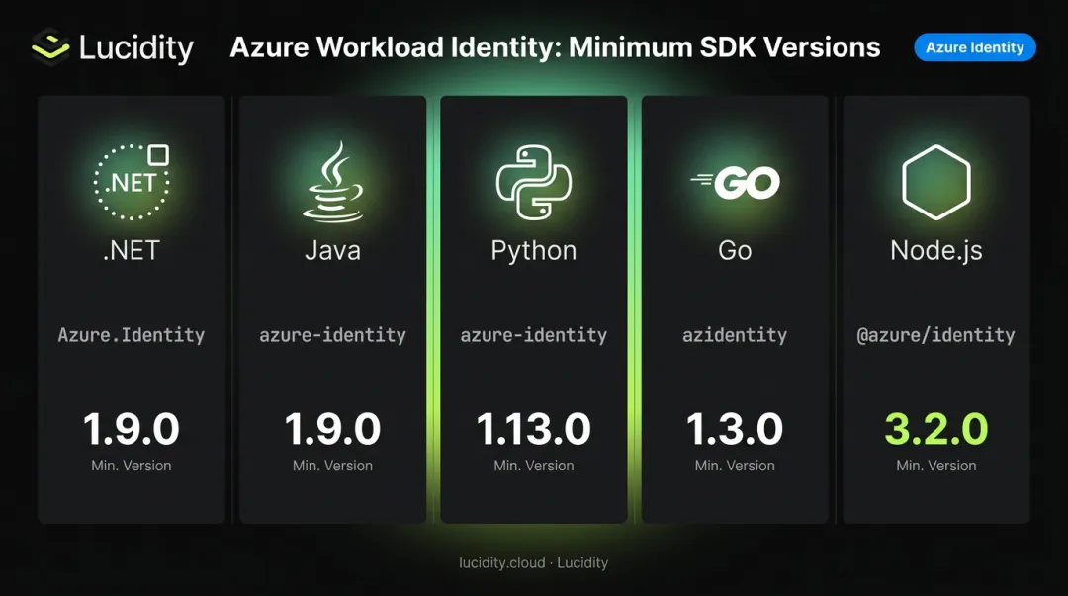1068x596 pixels.
Task: Click 'Min. Version' label in Python card
Action: tap(533, 466)
